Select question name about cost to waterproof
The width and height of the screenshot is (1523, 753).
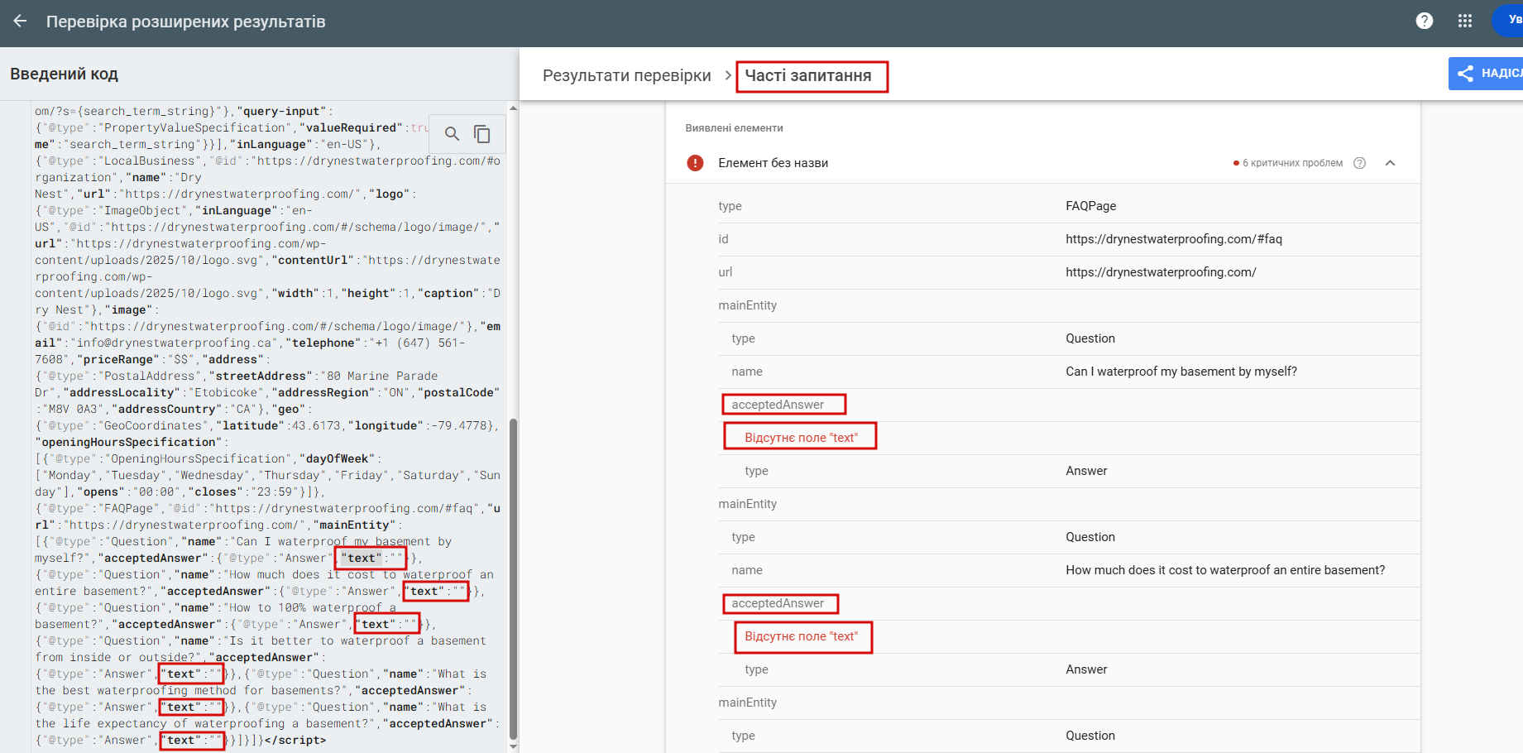click(1225, 570)
